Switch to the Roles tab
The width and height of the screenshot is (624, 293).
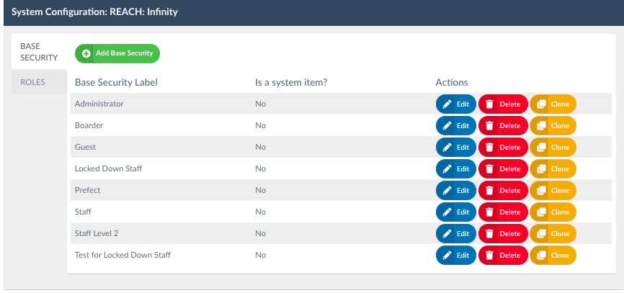click(33, 82)
